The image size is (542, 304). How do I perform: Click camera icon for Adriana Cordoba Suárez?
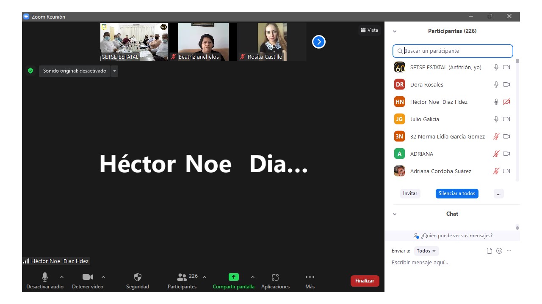click(506, 171)
